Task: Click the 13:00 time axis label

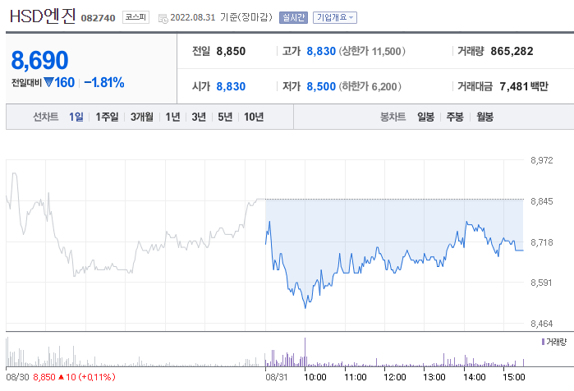Action: click(434, 377)
